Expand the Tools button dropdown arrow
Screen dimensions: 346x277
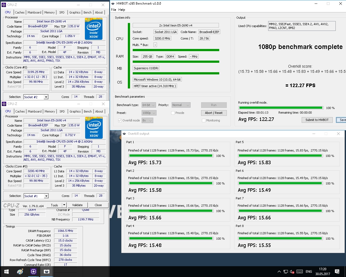click(x=64, y=205)
